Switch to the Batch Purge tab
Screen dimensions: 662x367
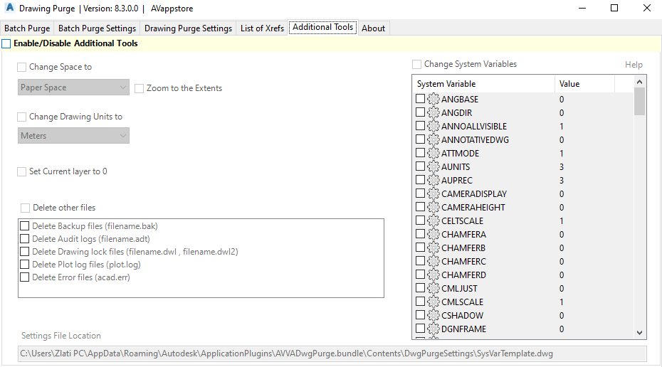[x=27, y=28]
